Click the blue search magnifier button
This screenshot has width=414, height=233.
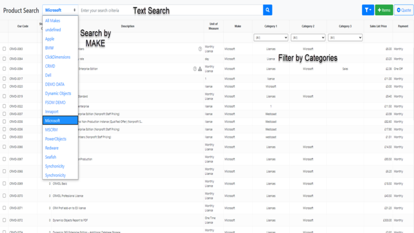point(267,10)
